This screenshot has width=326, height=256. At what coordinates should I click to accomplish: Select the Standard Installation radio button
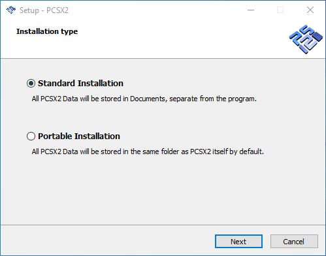tap(31, 84)
